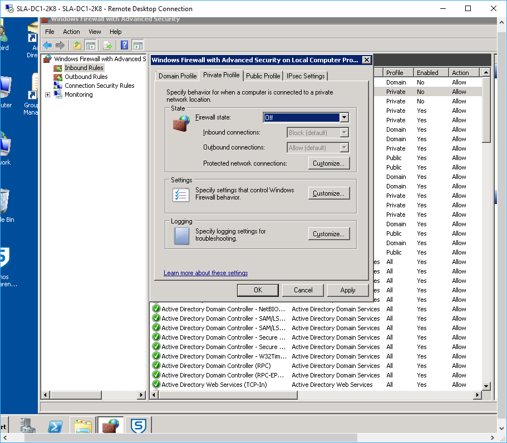Close the firewall properties dialog
The height and width of the screenshot is (443, 507).
click(366, 59)
